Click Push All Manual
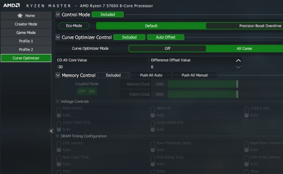 pos(195,75)
